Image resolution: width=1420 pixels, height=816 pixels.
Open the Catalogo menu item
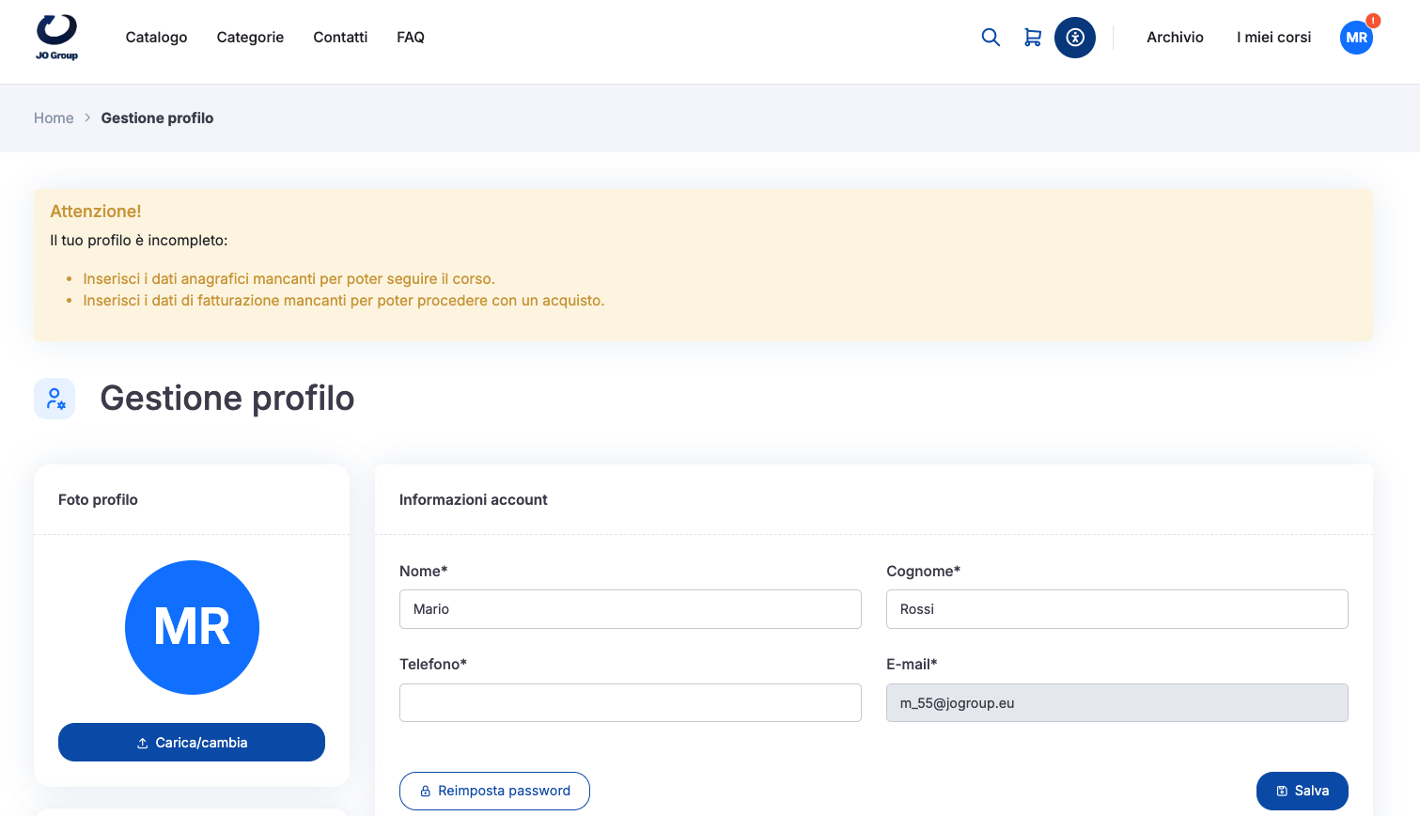coord(156,38)
